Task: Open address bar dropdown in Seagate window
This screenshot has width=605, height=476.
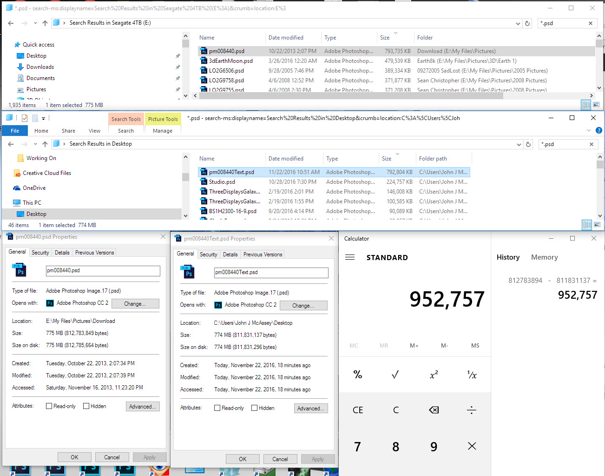Action: coord(518,23)
